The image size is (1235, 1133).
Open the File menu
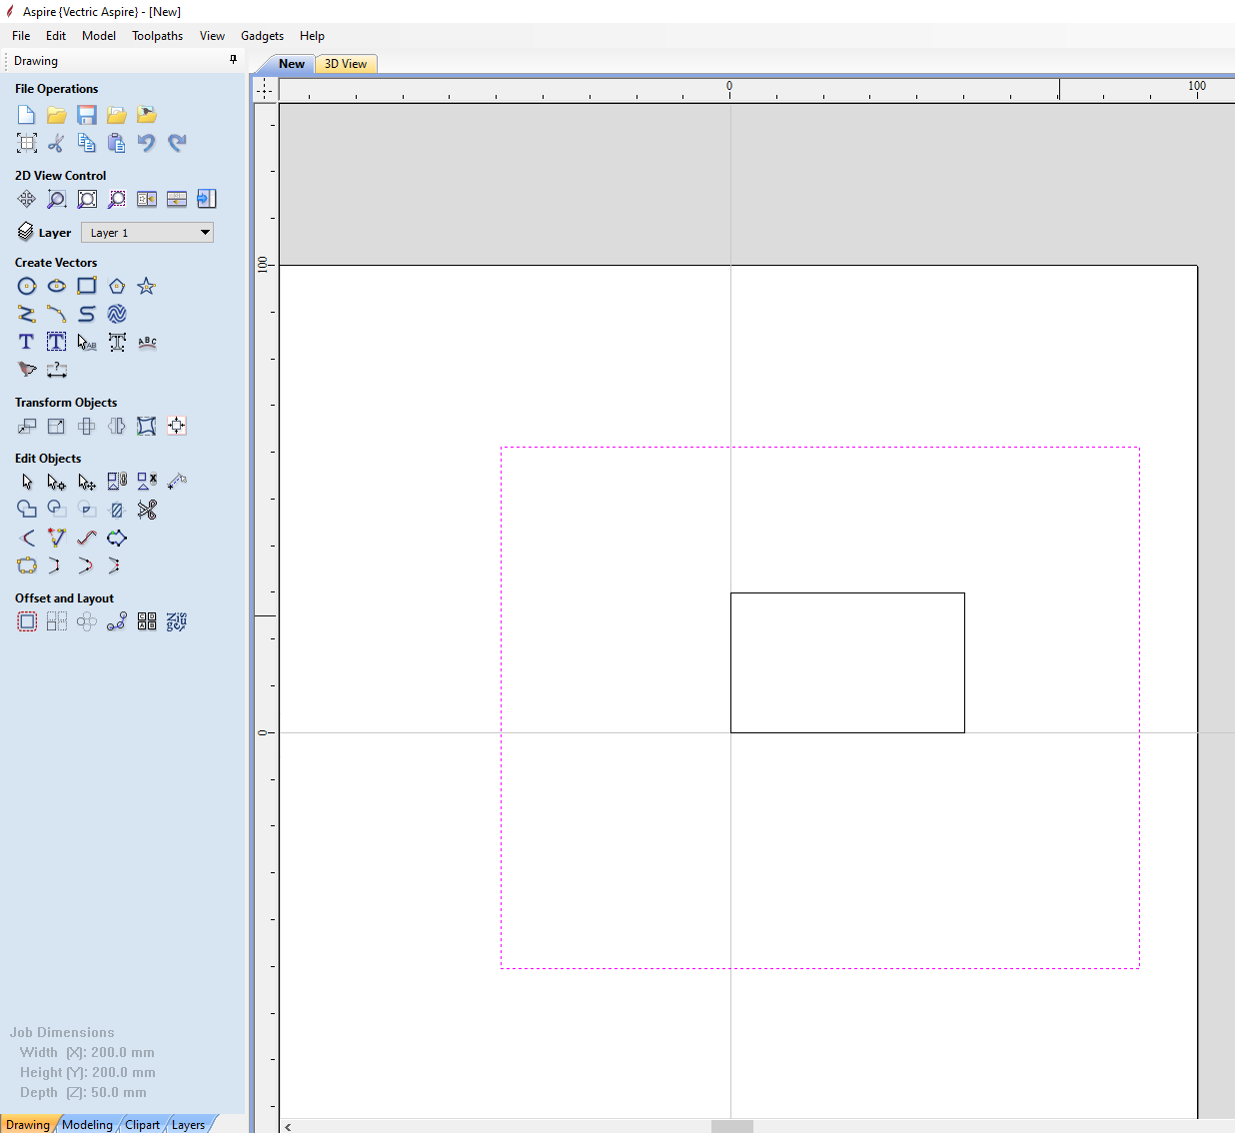(21, 36)
